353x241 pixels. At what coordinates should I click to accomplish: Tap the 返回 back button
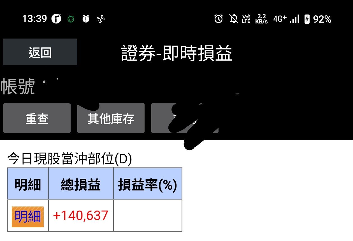pos(40,52)
